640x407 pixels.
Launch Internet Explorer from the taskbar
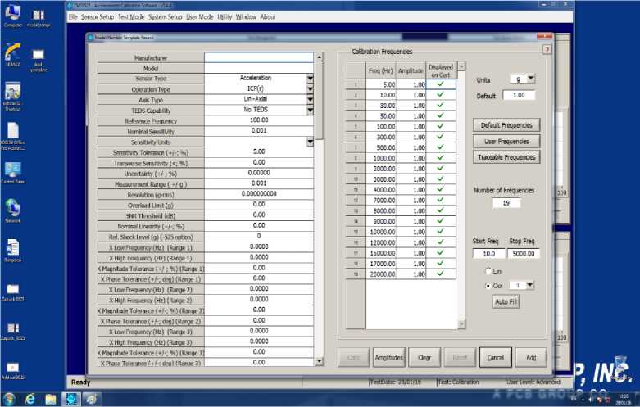[30, 399]
